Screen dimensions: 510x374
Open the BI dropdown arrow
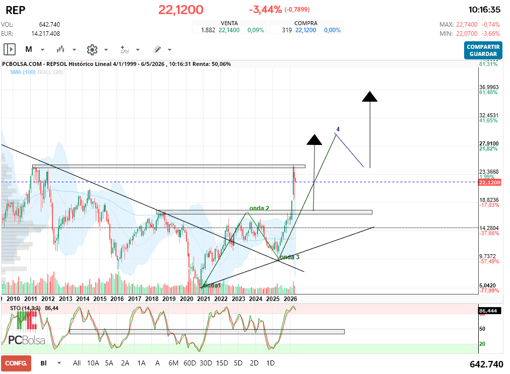coord(59,363)
